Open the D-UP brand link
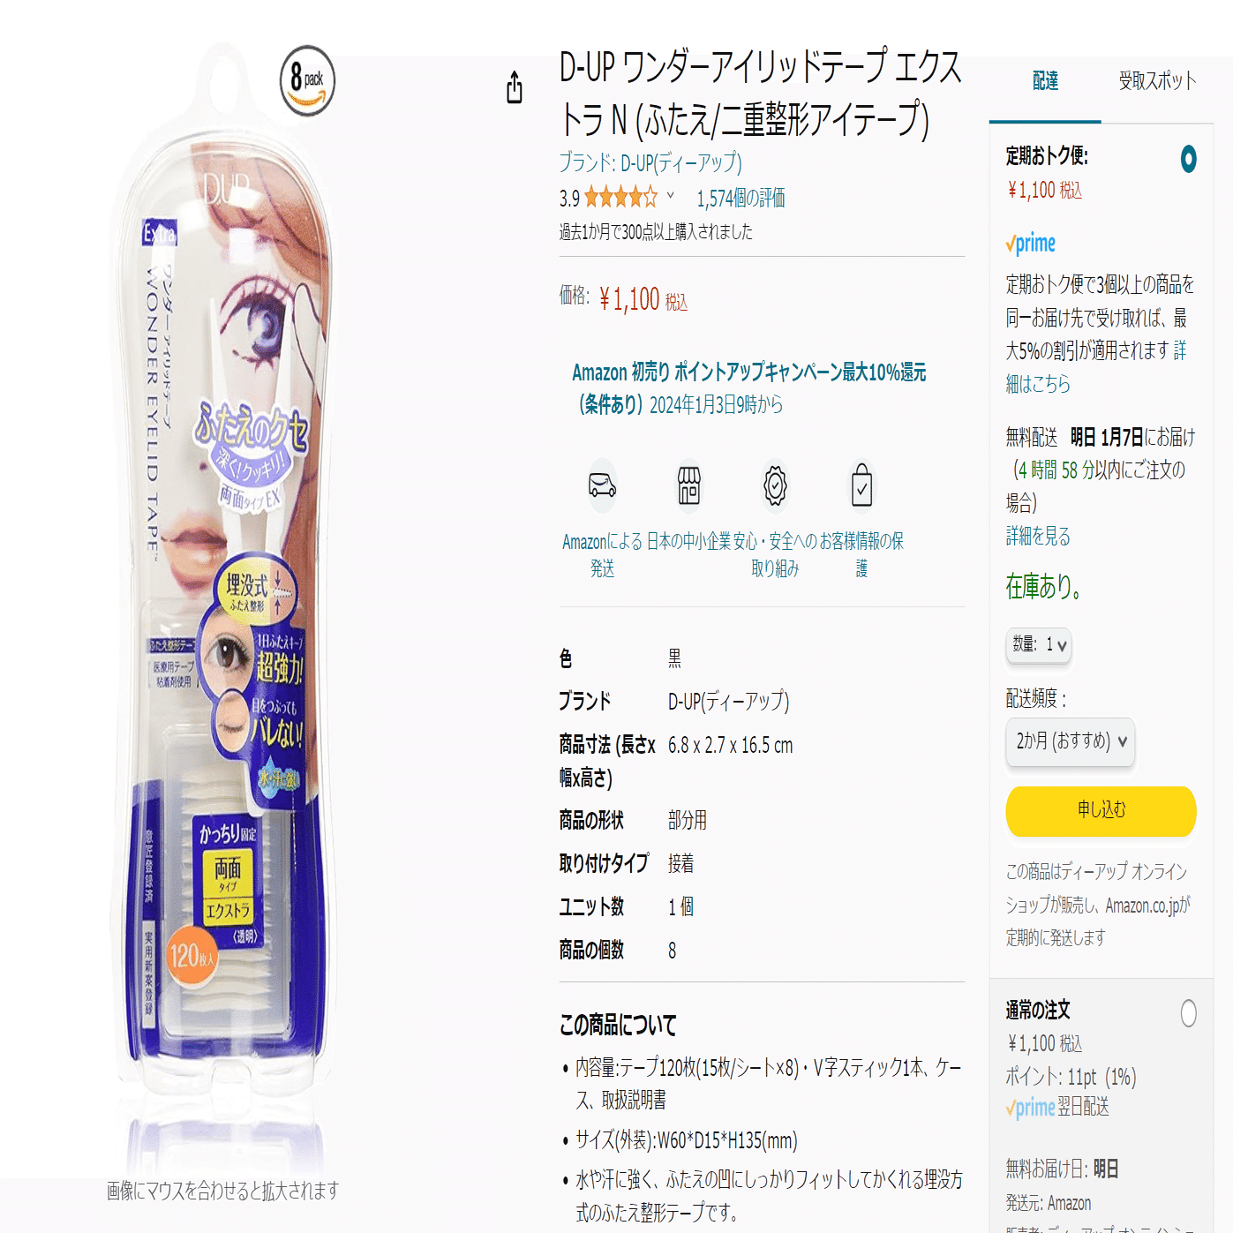Viewport: 1233px width, 1233px height. (x=650, y=162)
